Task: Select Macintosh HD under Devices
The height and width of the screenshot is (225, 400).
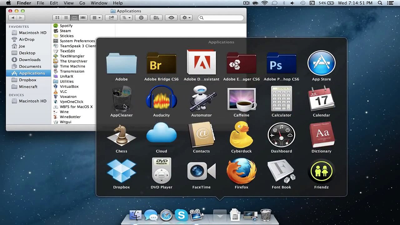Action: point(28,101)
